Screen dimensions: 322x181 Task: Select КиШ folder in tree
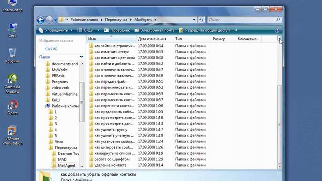tap(53, 100)
